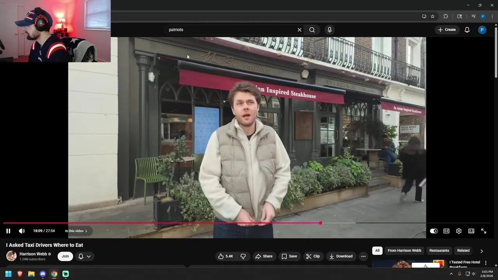Open Chrome media controls icon
This screenshot has width=498, height=280.
[x=473, y=16]
